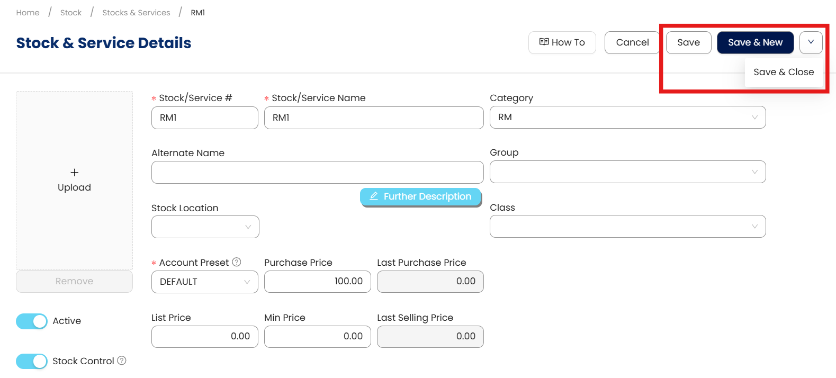
Task: Open the Further Description editor
Action: point(420,196)
